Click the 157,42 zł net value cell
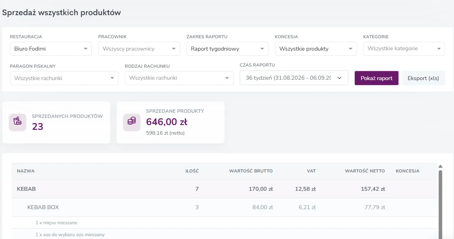 point(373,189)
